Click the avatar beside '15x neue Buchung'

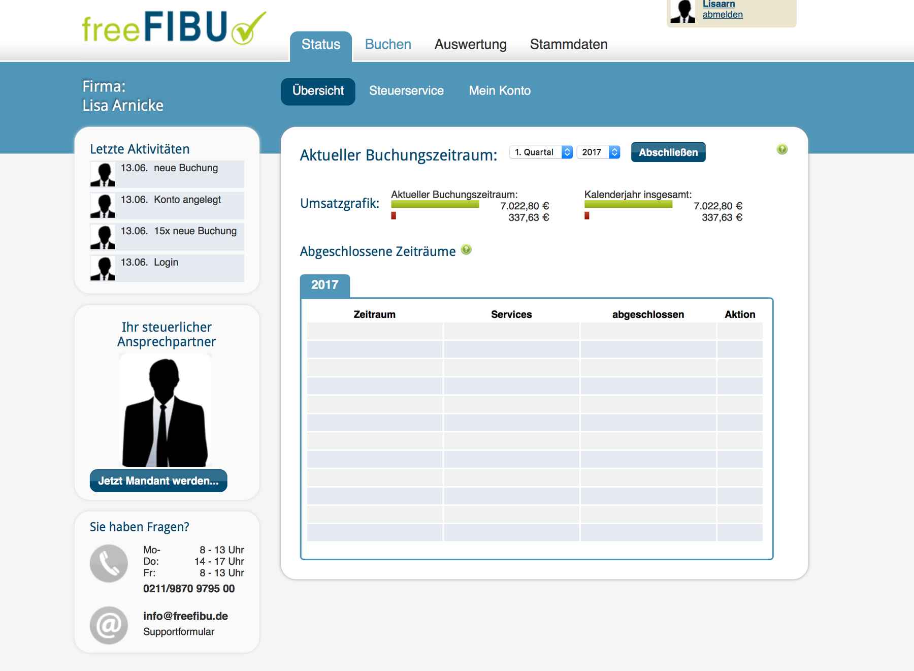(x=103, y=237)
